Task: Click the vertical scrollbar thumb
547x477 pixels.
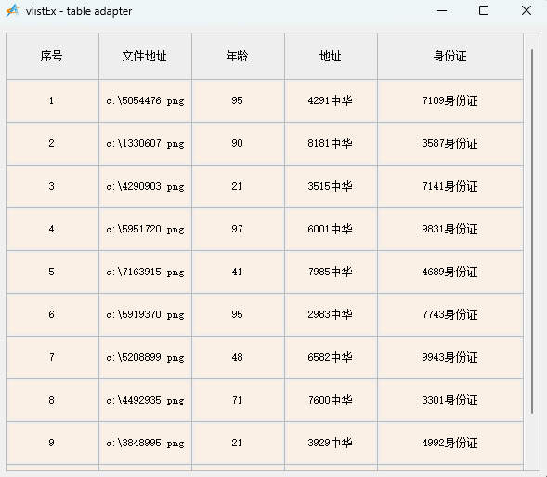Action: tap(532, 232)
